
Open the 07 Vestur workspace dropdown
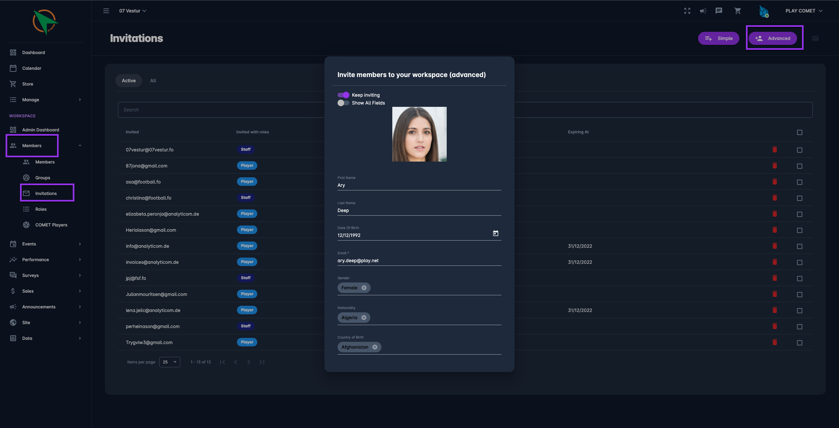[x=133, y=11]
